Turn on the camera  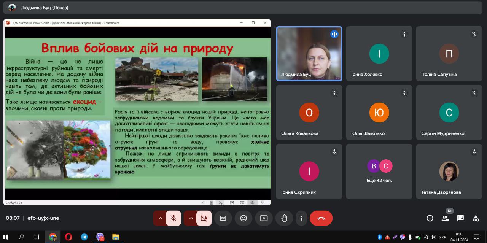[204, 218]
